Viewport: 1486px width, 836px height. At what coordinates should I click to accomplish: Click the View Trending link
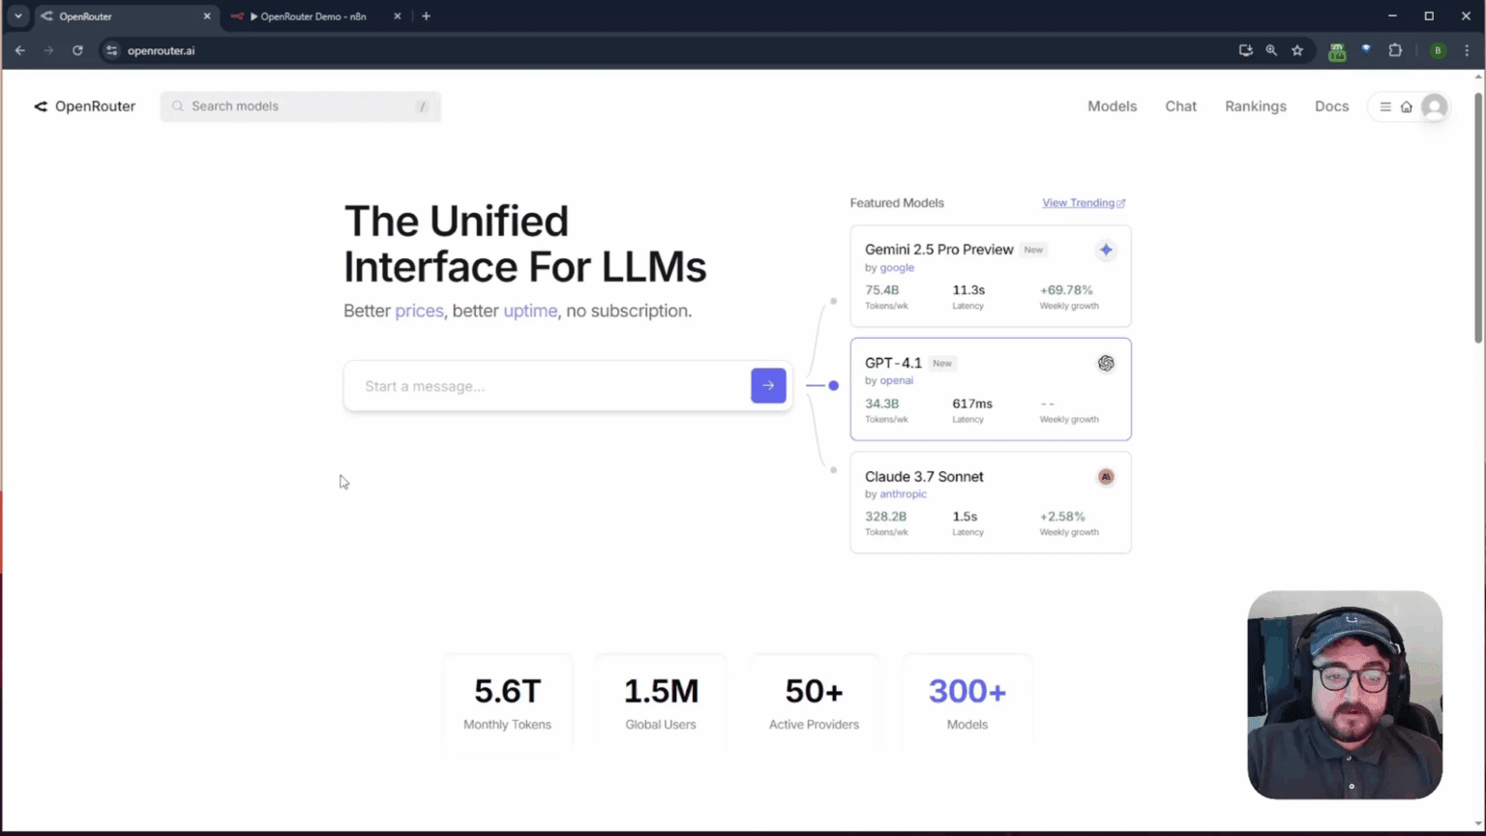1077,202
